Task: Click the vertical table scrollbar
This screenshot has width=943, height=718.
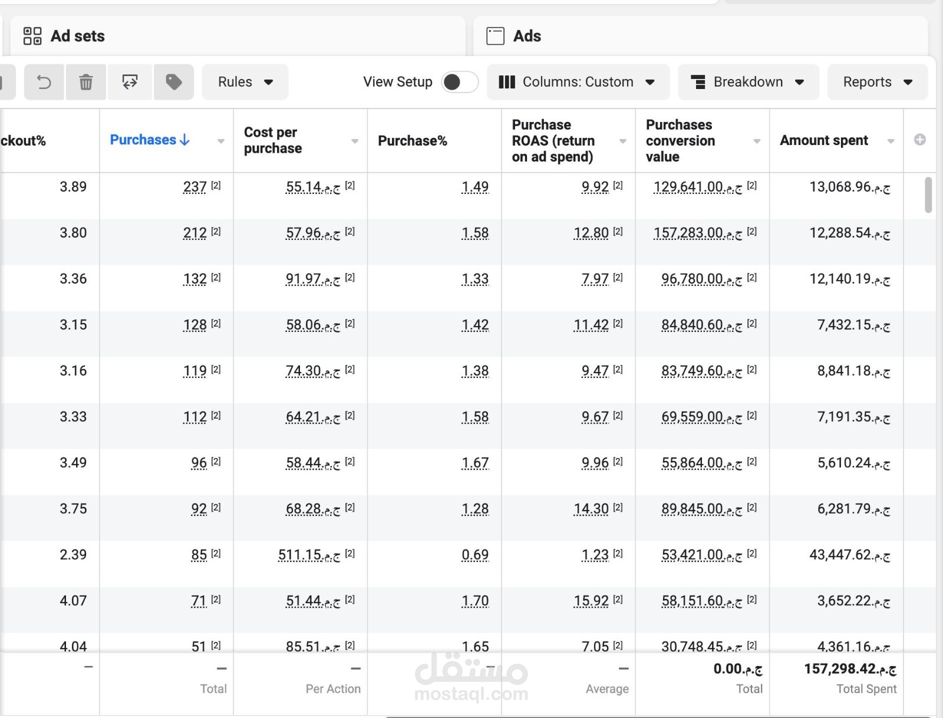Action: (x=928, y=195)
